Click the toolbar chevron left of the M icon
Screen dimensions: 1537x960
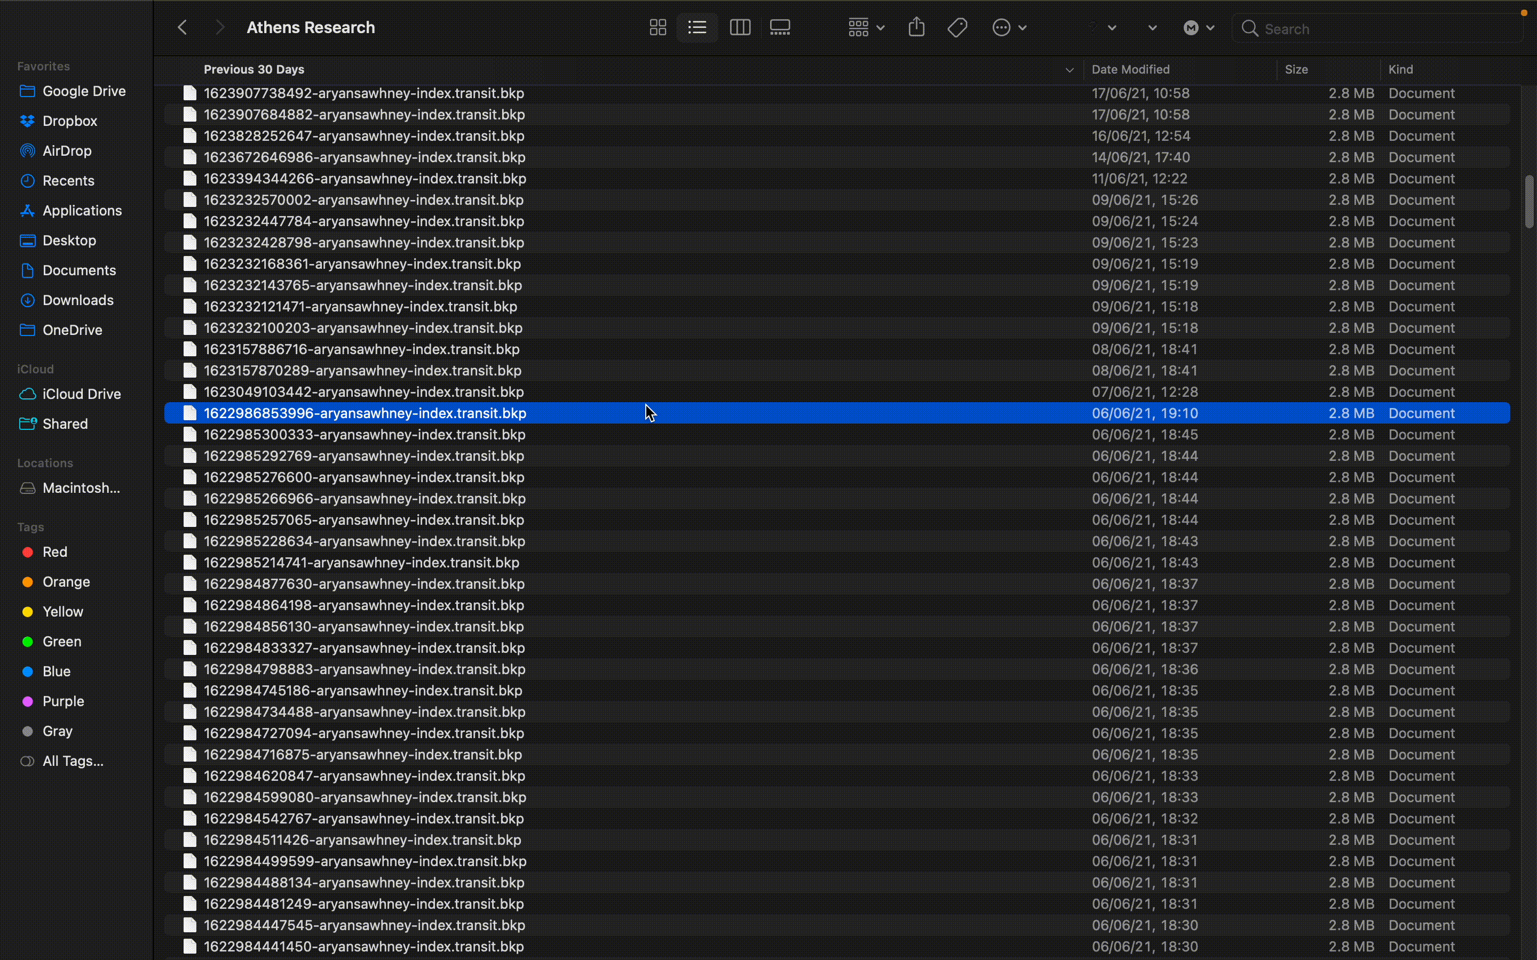[1152, 27]
